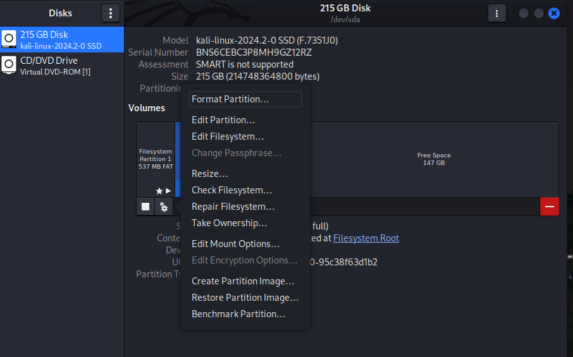Click the CD/DVD Drive icon in sidebar

point(8,66)
